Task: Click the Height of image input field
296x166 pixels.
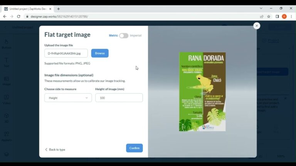Action: tap(119, 98)
